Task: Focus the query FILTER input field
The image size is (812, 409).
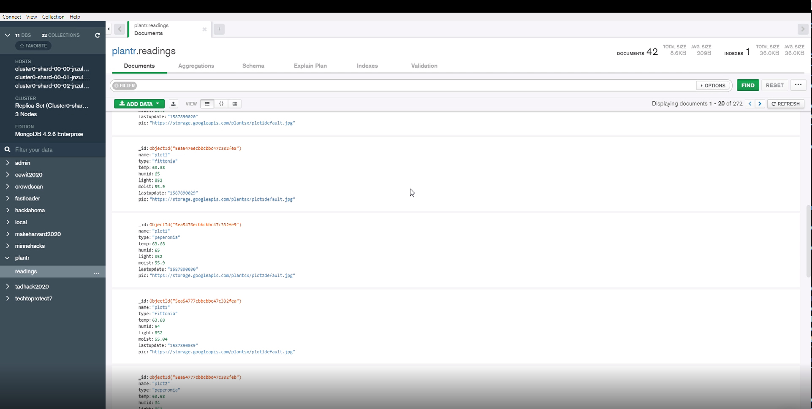Action: tap(416, 85)
